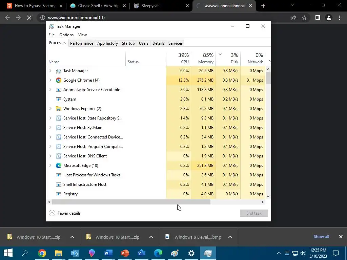Open the Chrome profile avatar
Viewport: 347px width, 260px height.
[x=329, y=18]
